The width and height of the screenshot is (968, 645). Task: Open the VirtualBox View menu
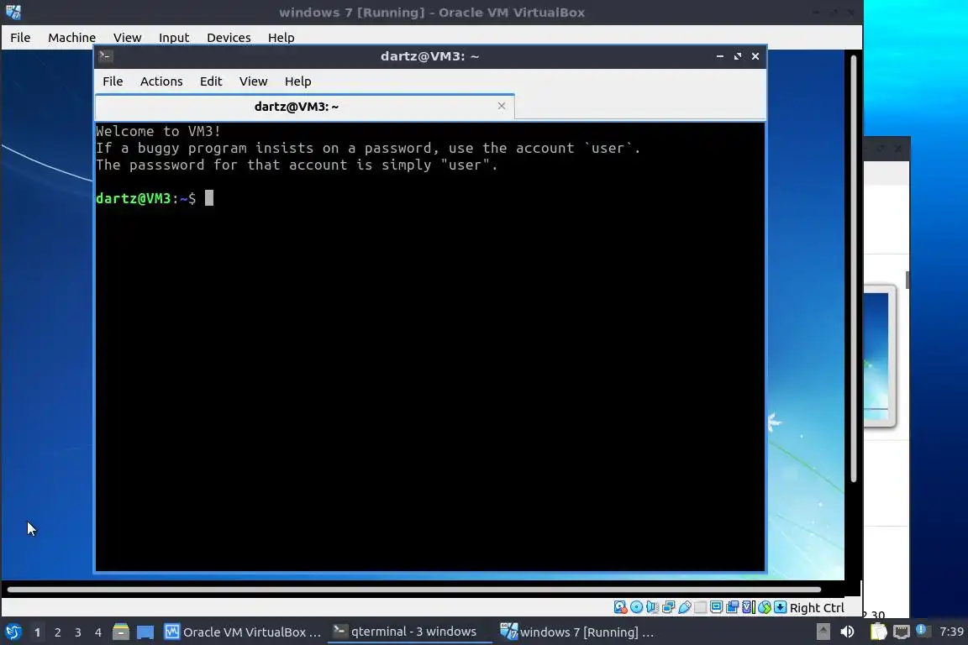point(127,38)
